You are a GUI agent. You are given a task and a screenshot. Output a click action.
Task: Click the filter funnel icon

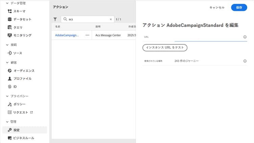tap(55, 20)
